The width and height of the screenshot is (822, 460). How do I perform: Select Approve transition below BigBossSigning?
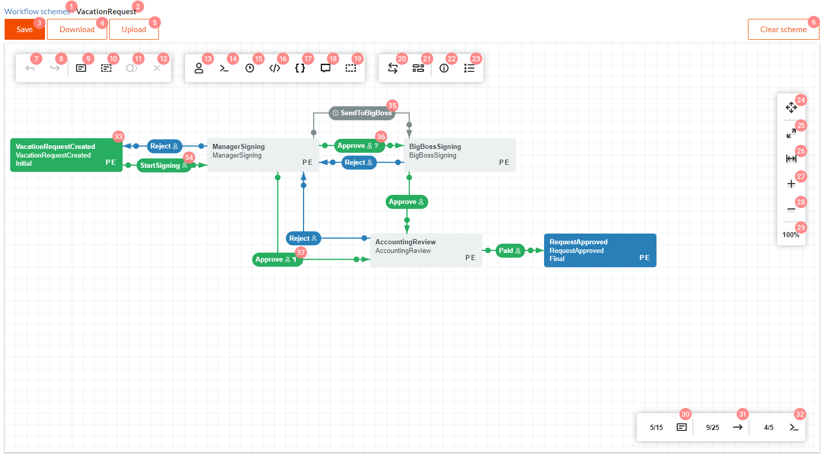click(407, 202)
